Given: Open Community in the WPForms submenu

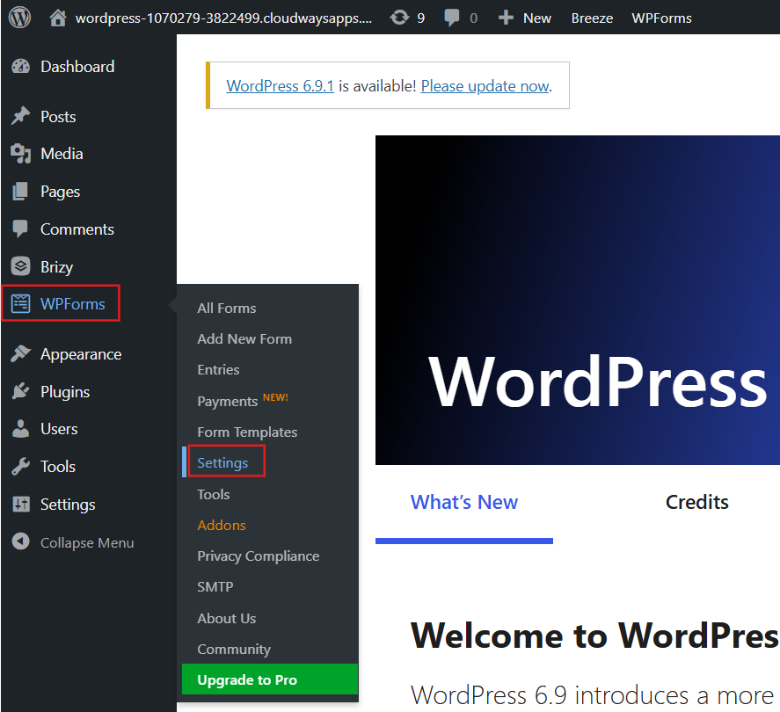Looking at the screenshot, I should tap(234, 649).
